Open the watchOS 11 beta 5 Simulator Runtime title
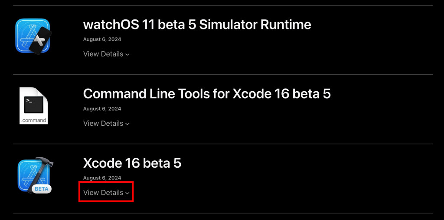444x220 pixels. coord(197,24)
